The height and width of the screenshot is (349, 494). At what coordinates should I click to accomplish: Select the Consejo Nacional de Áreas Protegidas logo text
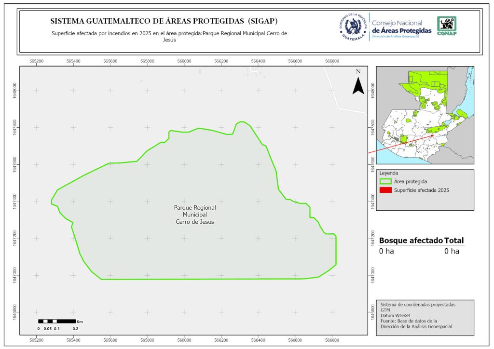[401, 27]
